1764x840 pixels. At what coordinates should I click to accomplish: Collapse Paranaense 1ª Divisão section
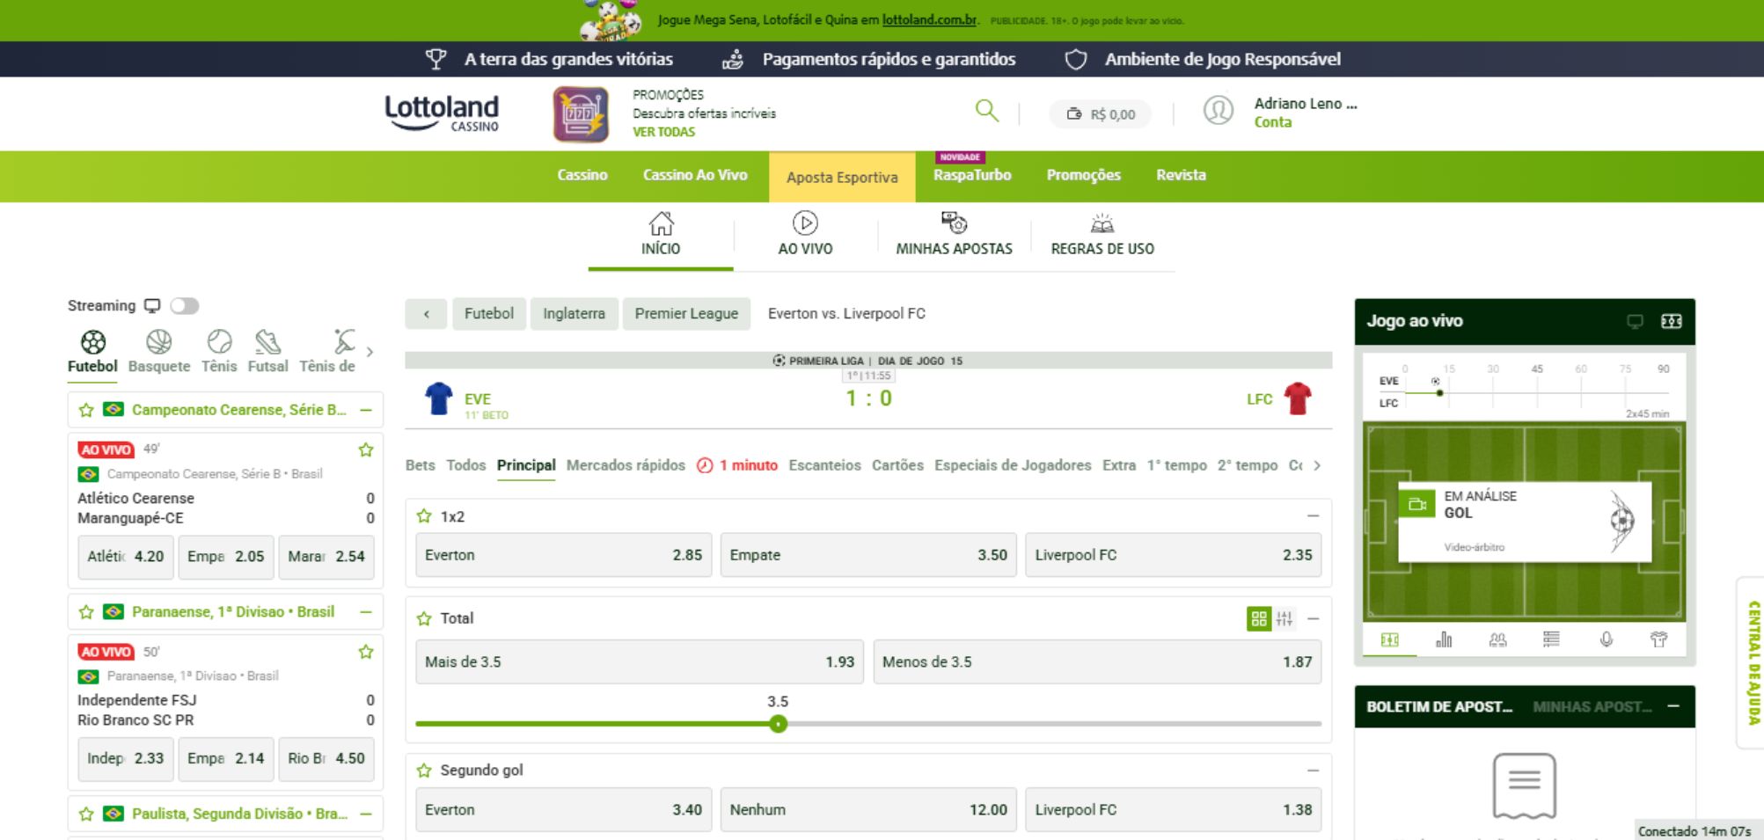pos(366,612)
